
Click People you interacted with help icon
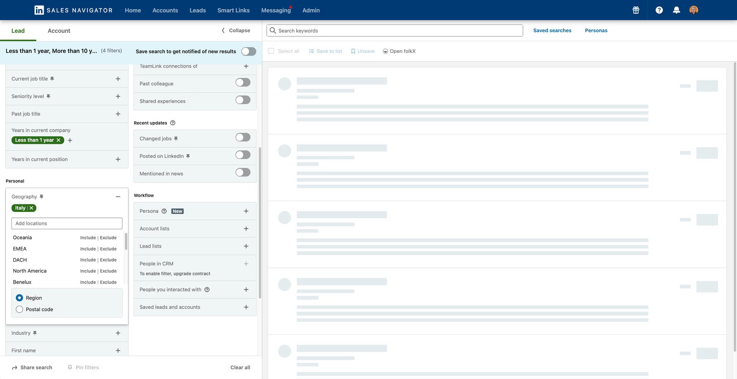[207, 290]
